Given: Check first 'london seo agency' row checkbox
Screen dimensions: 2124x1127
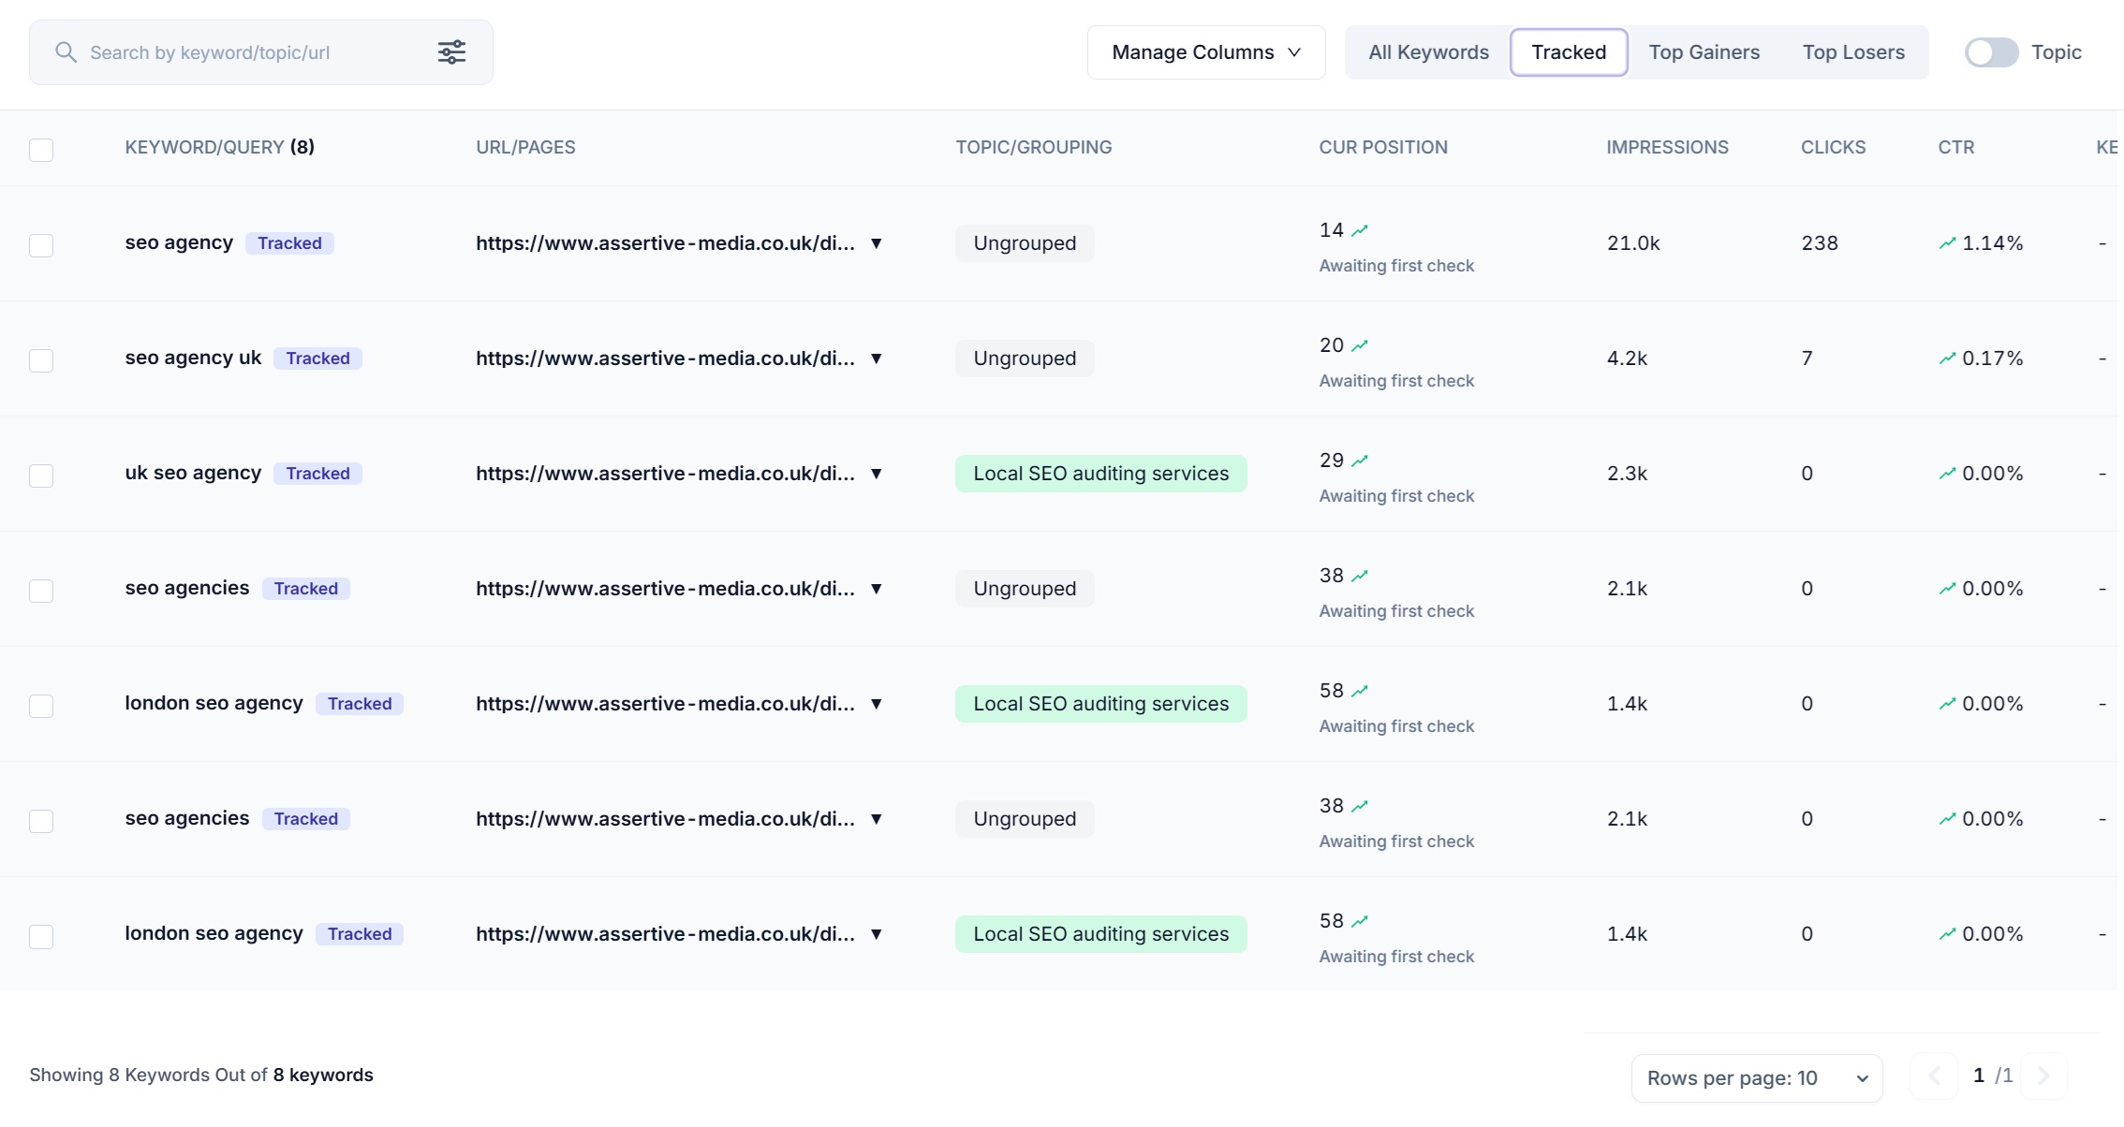Looking at the screenshot, I should [x=41, y=706].
